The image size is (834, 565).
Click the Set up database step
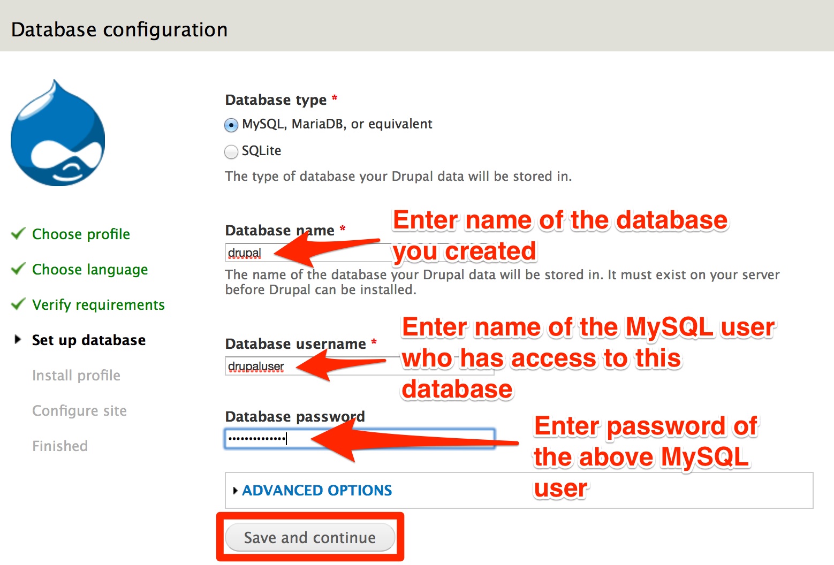(x=88, y=339)
